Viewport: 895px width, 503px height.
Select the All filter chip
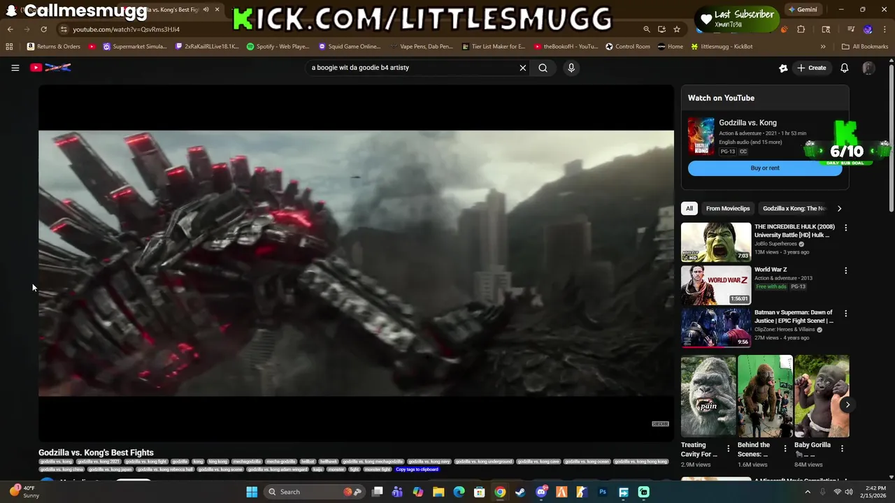689,208
